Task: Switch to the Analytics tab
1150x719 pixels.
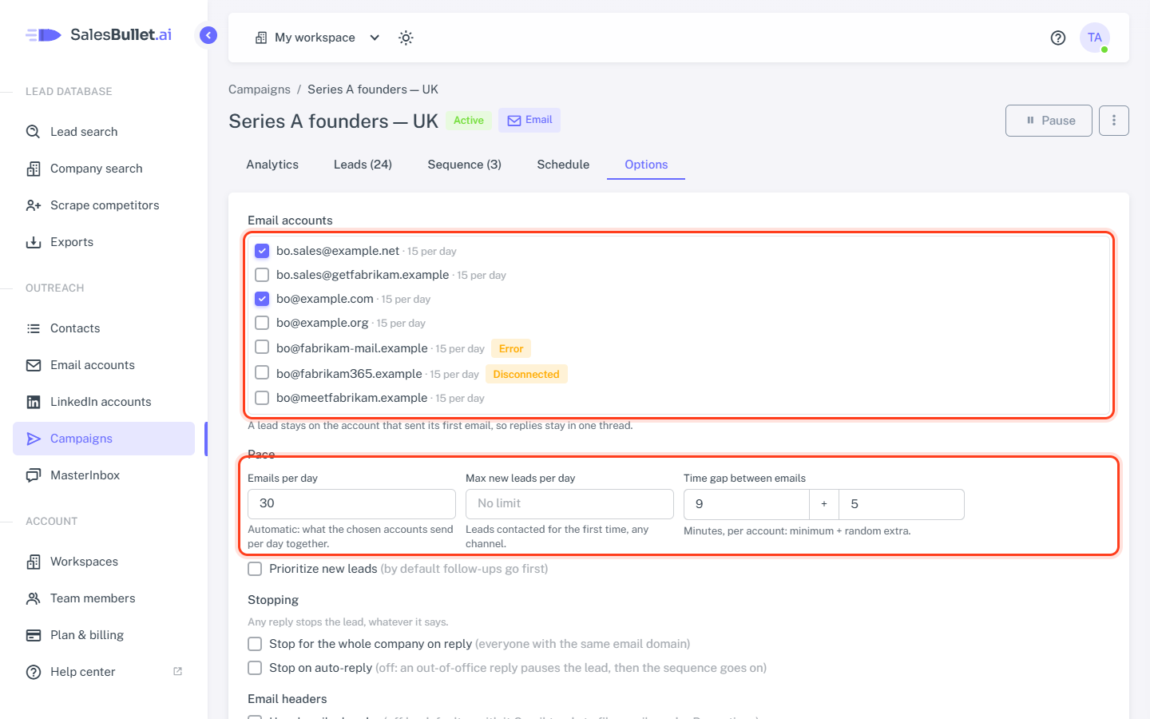Action: point(272,165)
